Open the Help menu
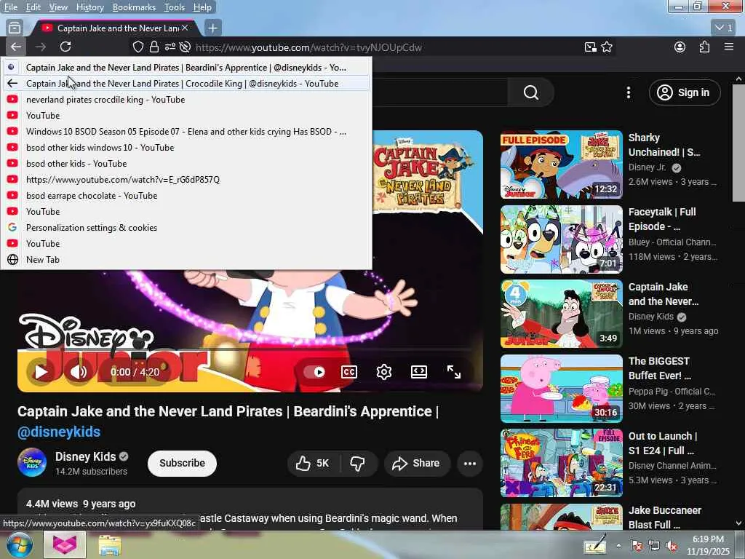Viewport: 745px width, 559px height. coord(202,7)
